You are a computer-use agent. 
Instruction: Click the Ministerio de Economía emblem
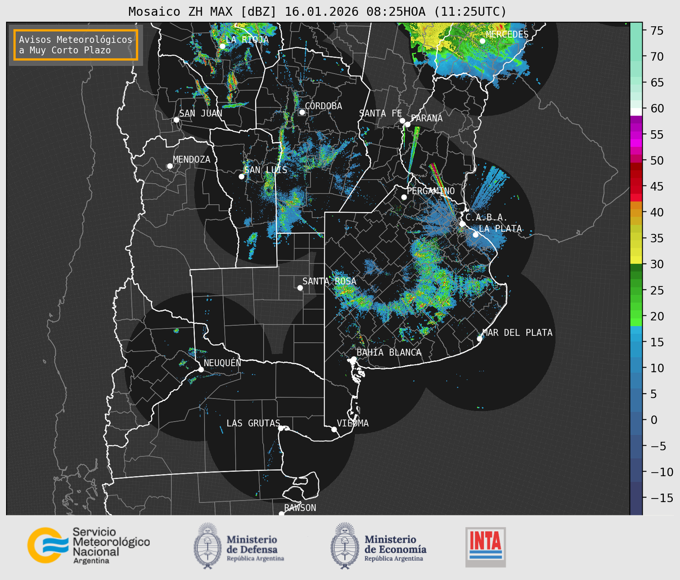[x=344, y=546]
